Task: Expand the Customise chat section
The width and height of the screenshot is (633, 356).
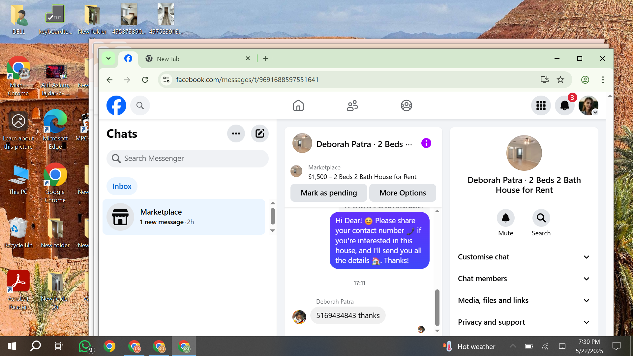Action: point(524,257)
